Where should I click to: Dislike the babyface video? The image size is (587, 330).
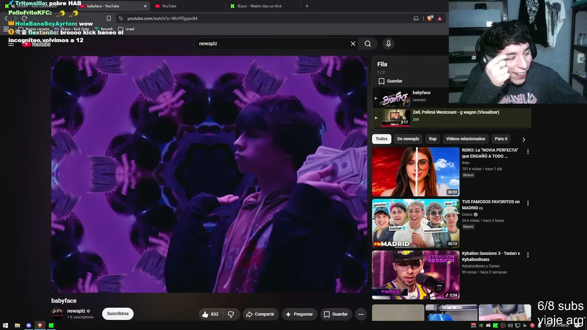231,314
